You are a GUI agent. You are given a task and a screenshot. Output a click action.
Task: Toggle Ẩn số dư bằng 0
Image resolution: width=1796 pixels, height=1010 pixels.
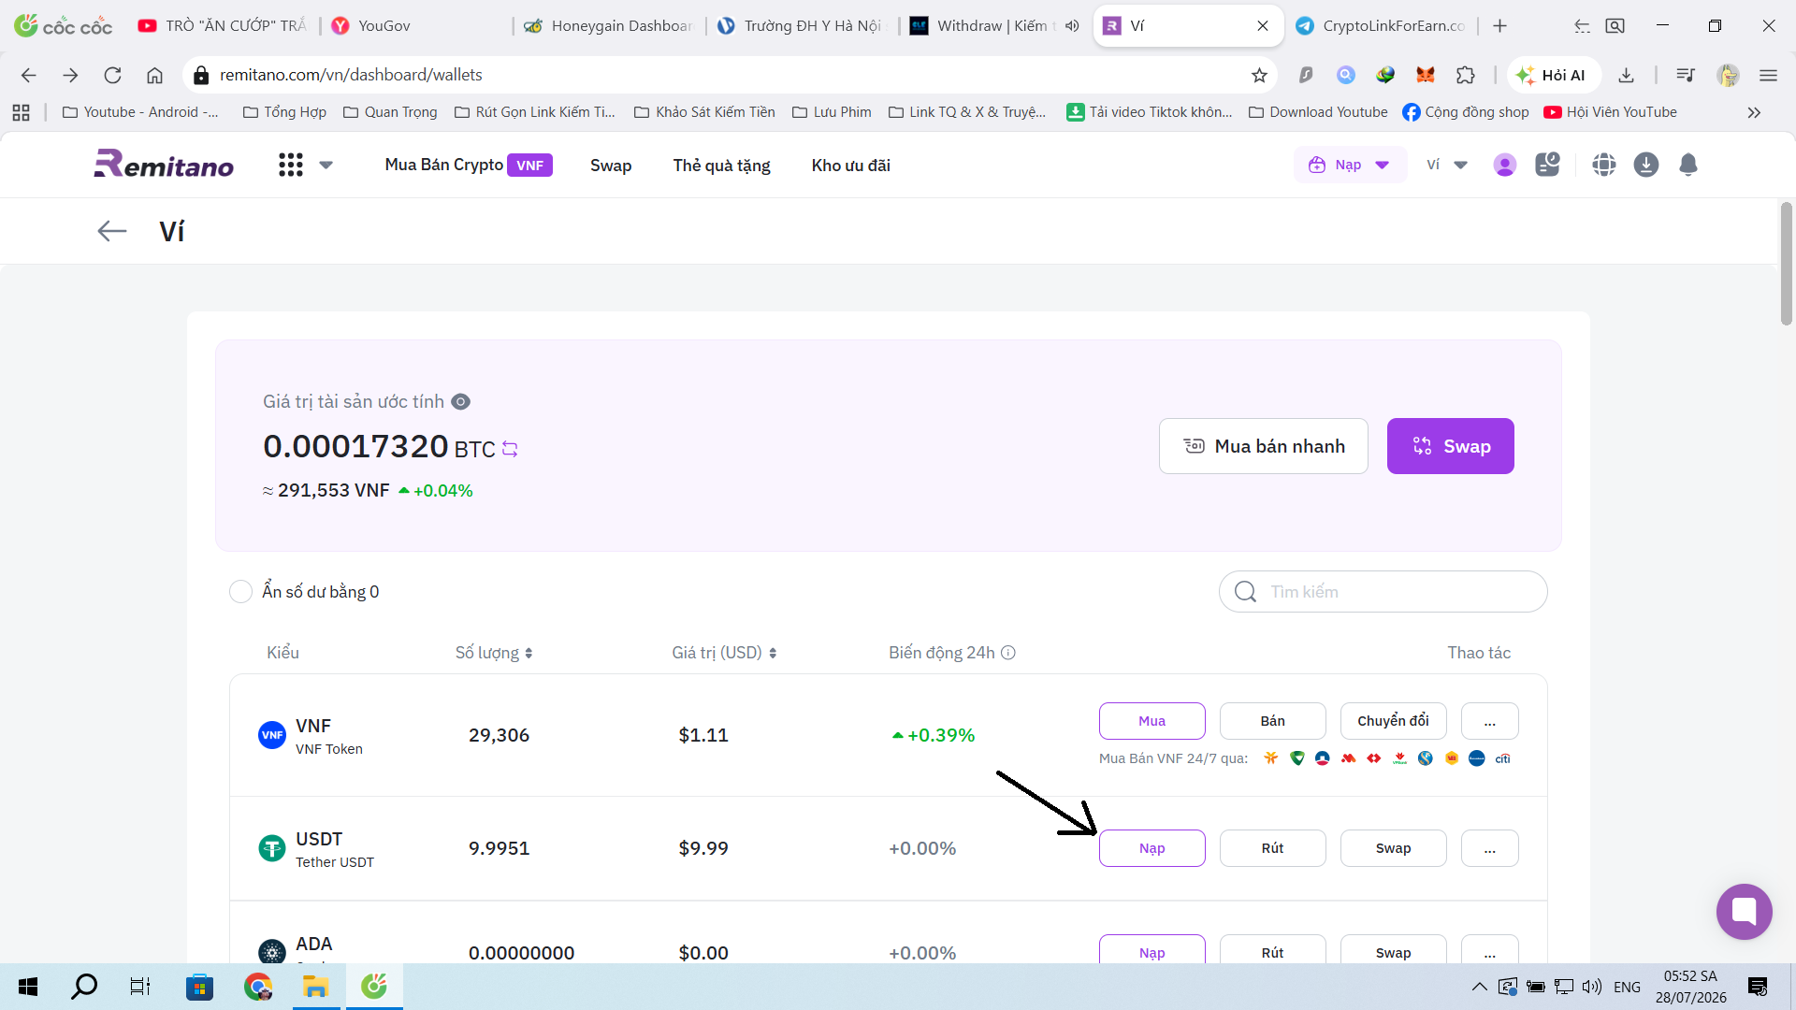240,592
